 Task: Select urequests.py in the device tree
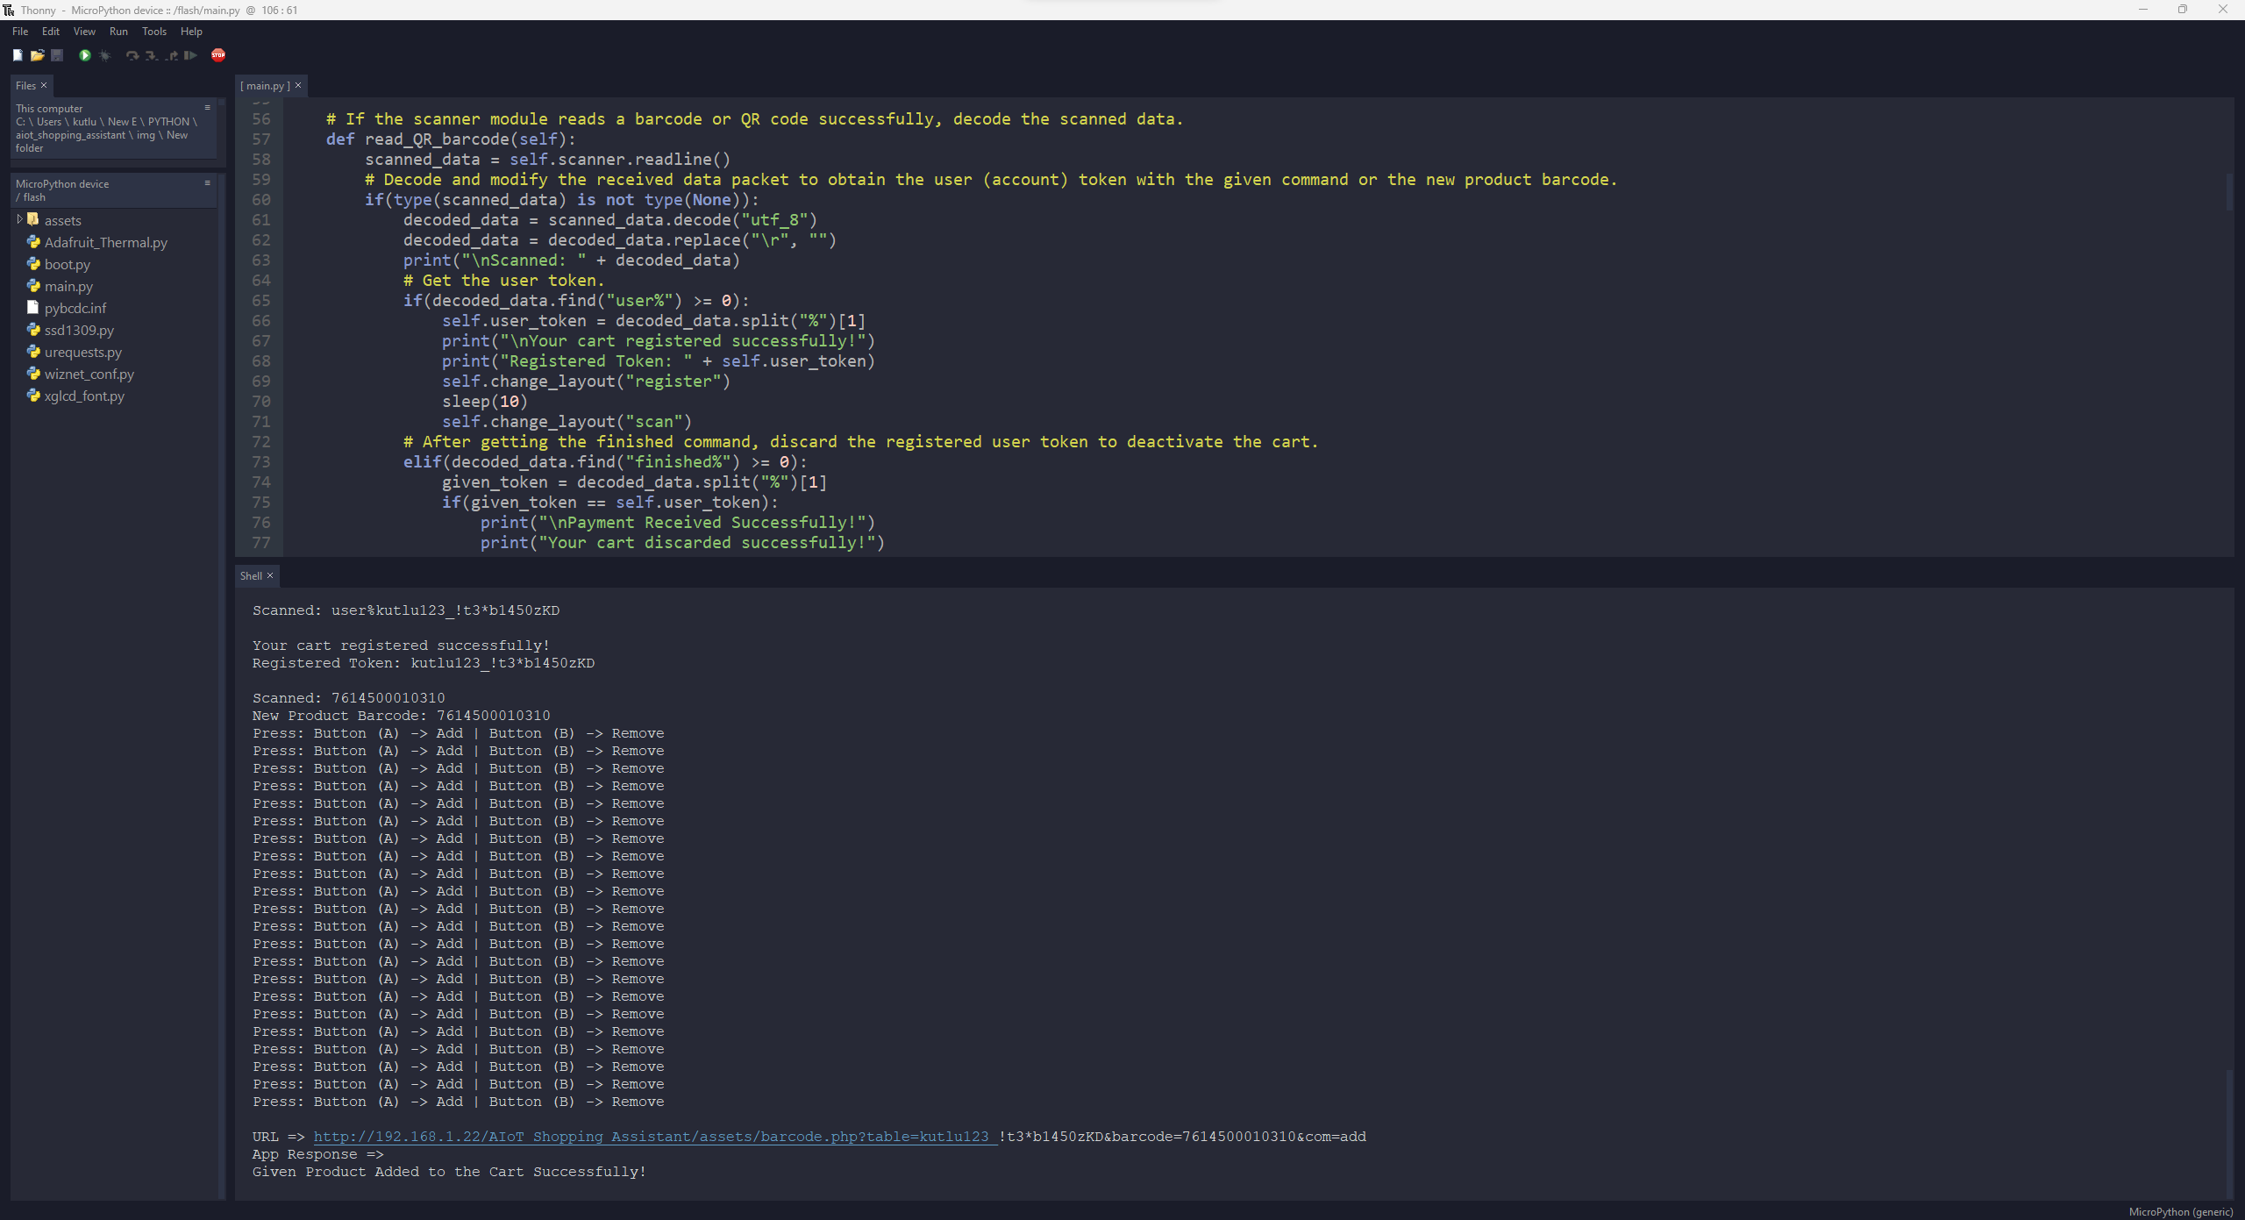[x=82, y=352]
